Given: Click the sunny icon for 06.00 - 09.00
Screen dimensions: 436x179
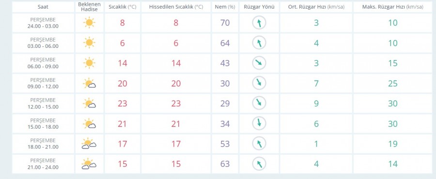Looking at the screenshot, I should click(89, 63).
